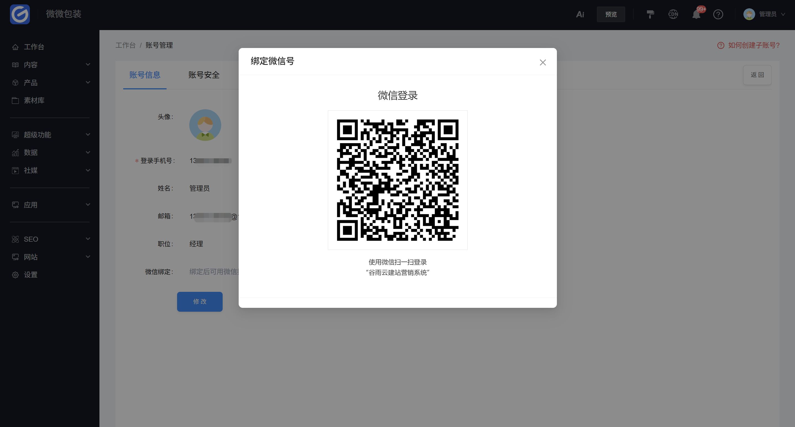This screenshot has width=795, height=427.
Task: Click the SEO atom icon
Action: pyautogui.click(x=15, y=239)
